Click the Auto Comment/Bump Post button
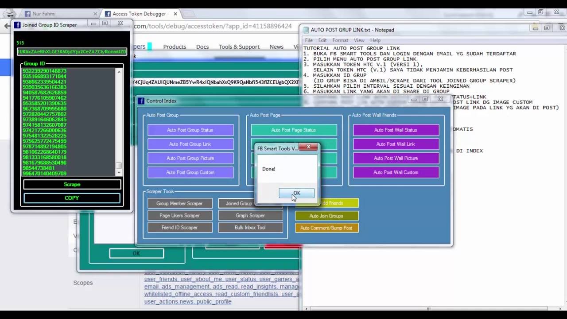 click(x=326, y=228)
